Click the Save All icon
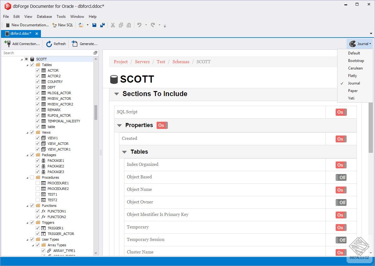 click(x=102, y=25)
